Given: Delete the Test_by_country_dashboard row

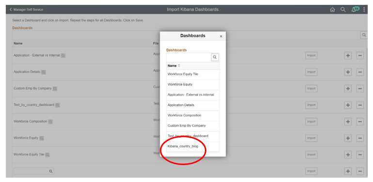Looking at the screenshot, I should (x=360, y=105).
